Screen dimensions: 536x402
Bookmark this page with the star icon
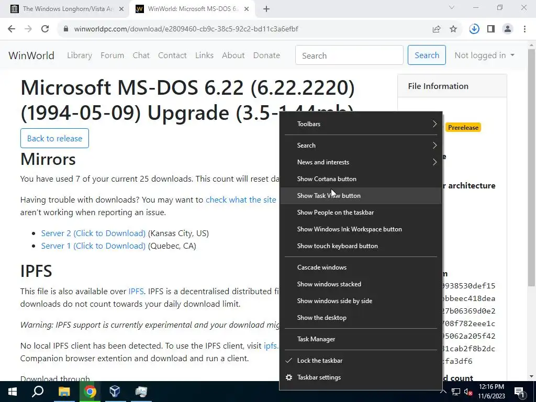point(453,29)
